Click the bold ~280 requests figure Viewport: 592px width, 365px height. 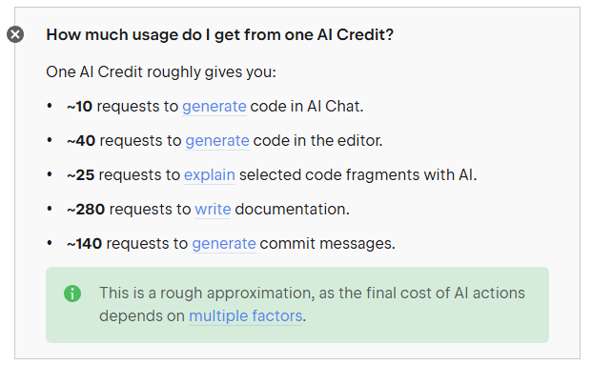click(86, 210)
